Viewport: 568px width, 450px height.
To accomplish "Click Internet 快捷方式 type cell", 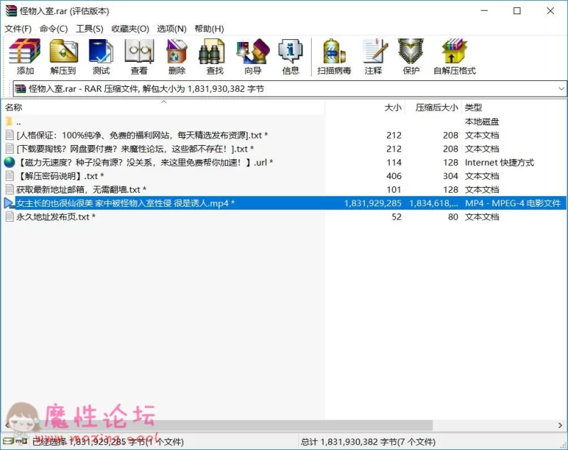I will [499, 163].
